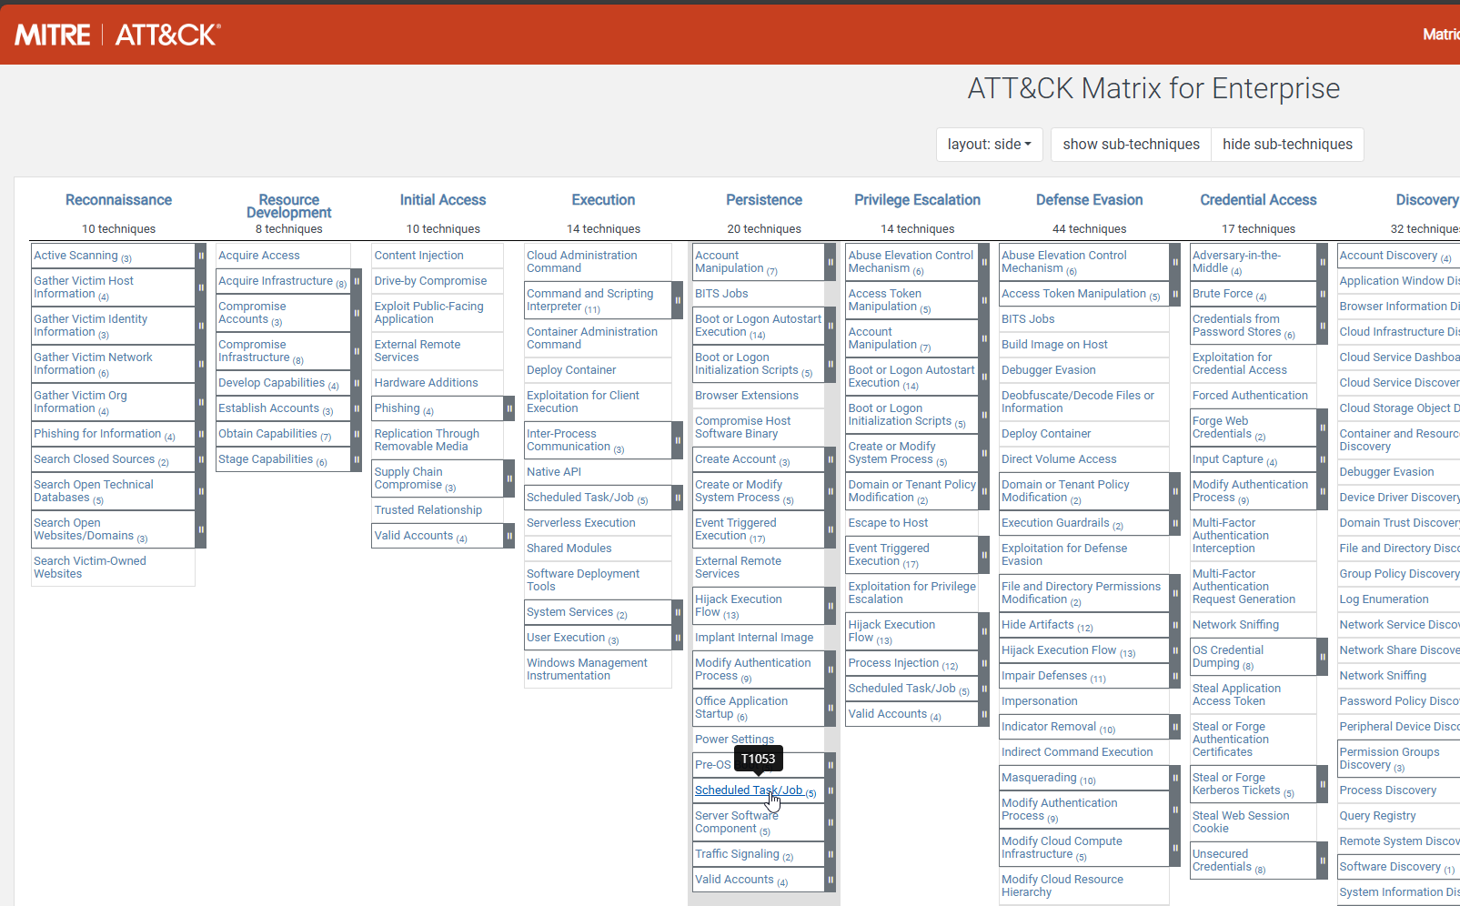1460x906 pixels.
Task: Open Query Registry technique
Action: pyautogui.click(x=1377, y=816)
